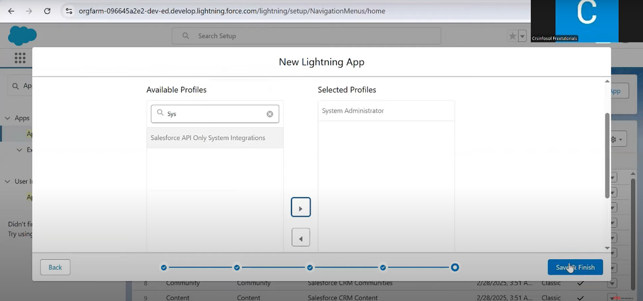Click the sidebar Quick Find search field
This screenshot has width=643, height=301.
(x=20, y=86)
